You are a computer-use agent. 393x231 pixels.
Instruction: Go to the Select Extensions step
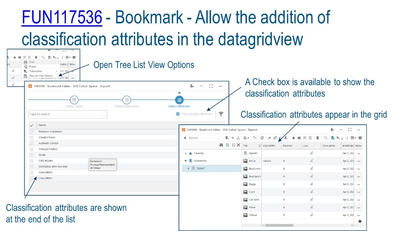point(127,100)
